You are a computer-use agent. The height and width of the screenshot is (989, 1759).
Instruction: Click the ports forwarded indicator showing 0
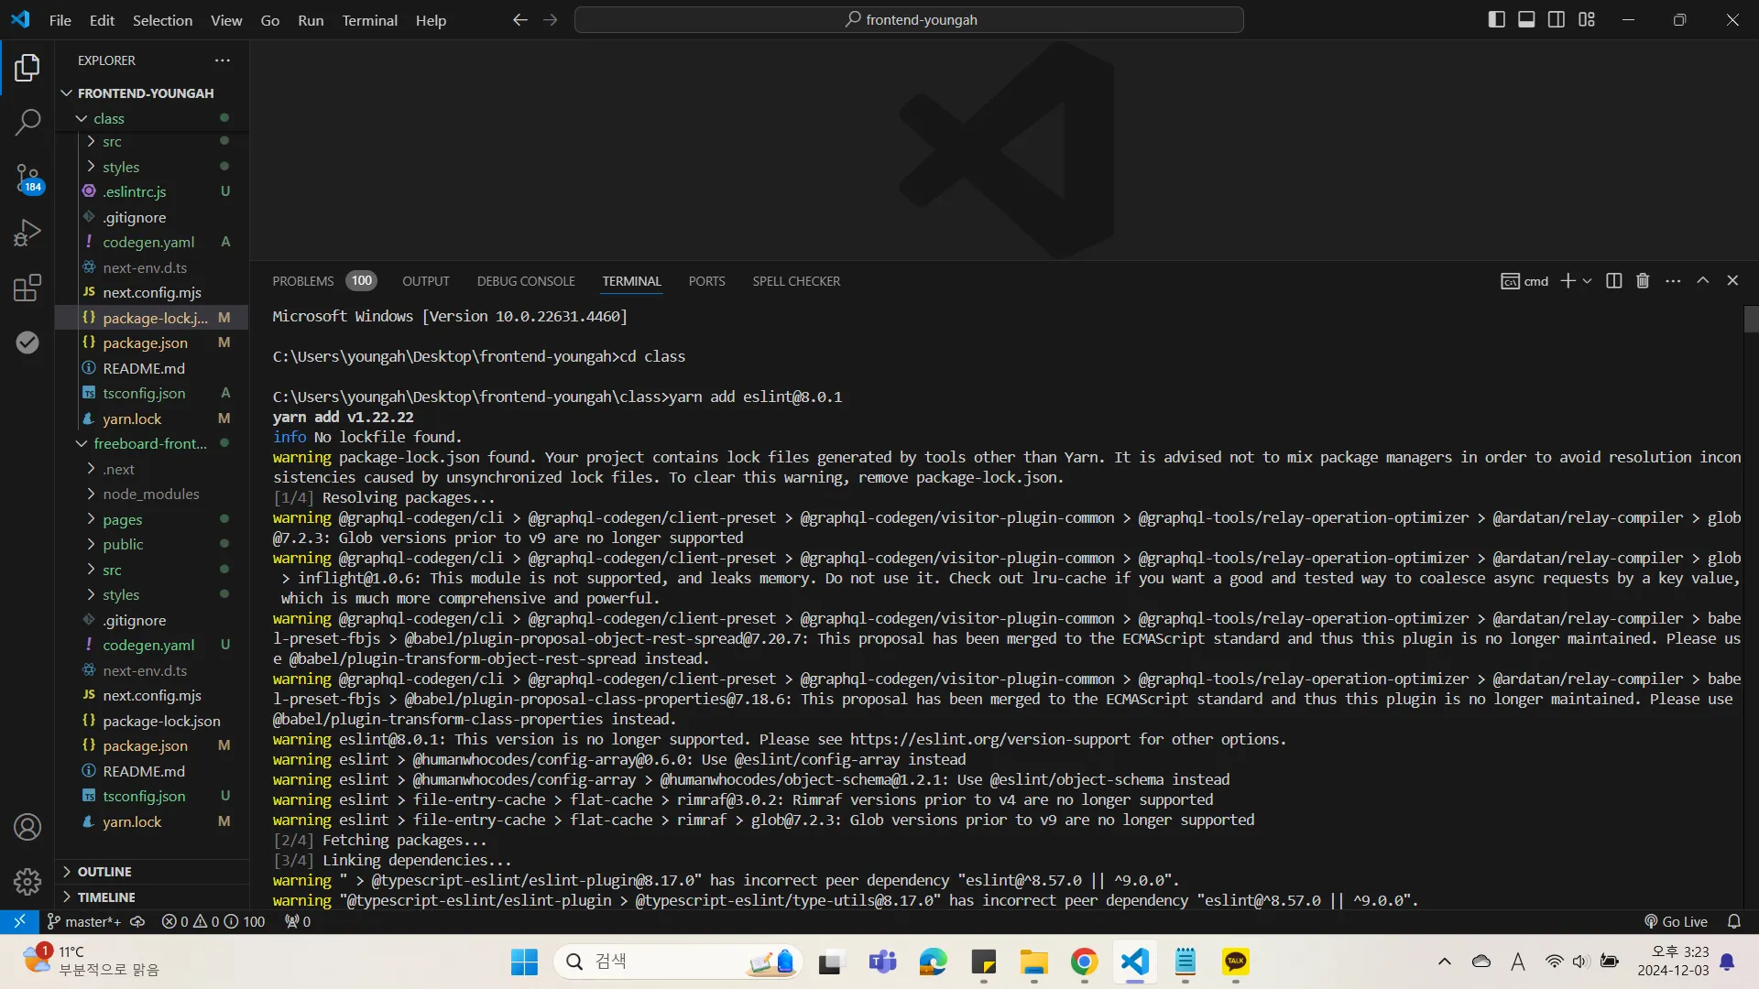pos(298,922)
